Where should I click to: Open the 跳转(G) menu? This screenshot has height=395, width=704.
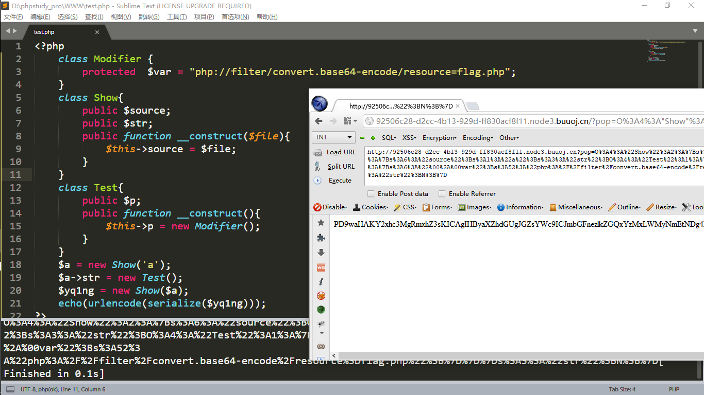tap(149, 17)
